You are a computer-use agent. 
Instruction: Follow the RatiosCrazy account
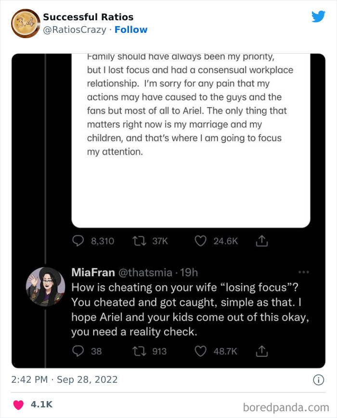(x=131, y=29)
